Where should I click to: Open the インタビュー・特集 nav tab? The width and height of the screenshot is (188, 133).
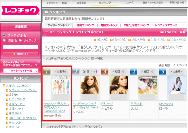[56, 3]
